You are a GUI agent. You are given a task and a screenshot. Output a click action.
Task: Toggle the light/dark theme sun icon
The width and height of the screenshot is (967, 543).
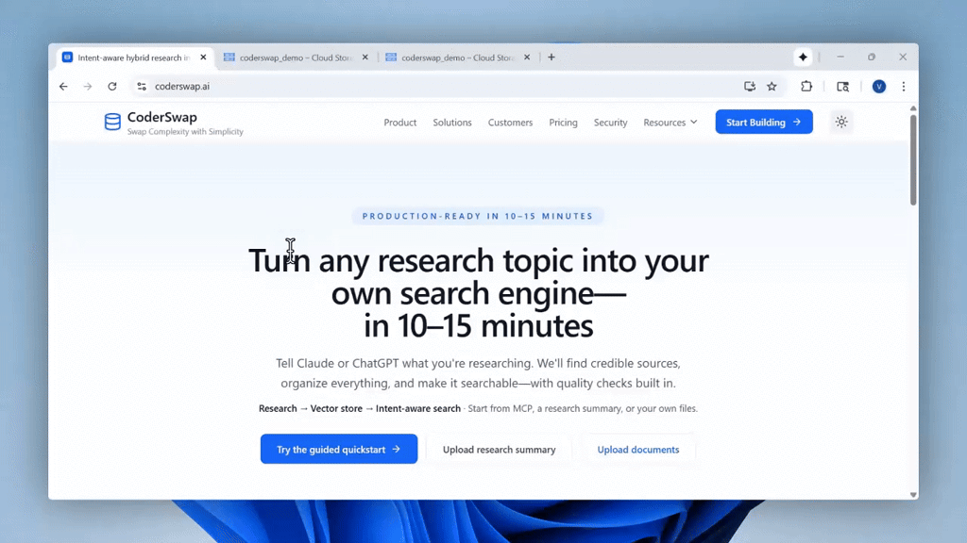[841, 122]
